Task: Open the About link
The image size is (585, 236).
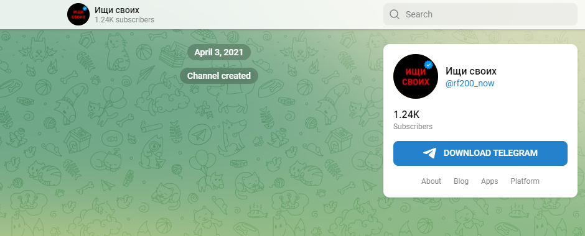Action: 431,181
